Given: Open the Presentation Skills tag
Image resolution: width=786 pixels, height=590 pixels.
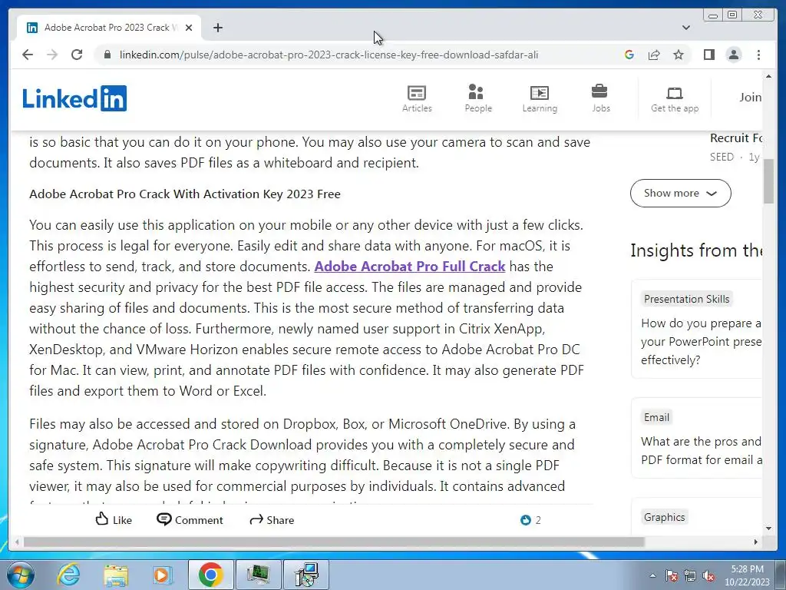Looking at the screenshot, I should [686, 299].
